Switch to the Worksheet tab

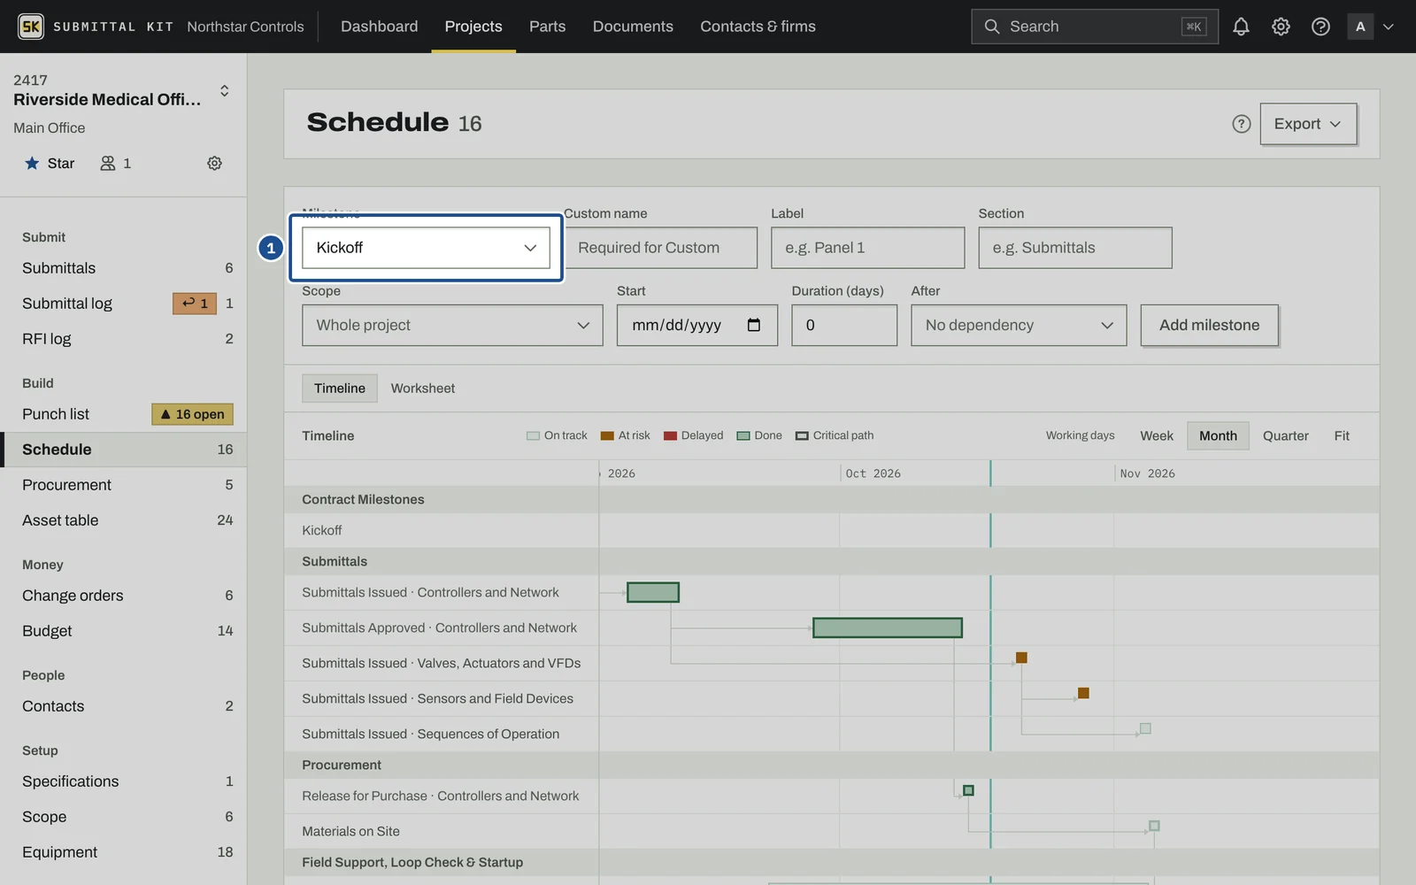pos(423,388)
